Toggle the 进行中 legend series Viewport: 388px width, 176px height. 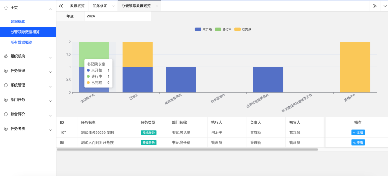point(223,29)
